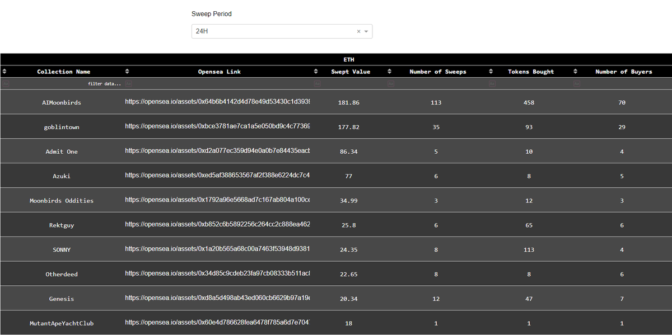Toggle case sensitivity for Collection Name filter
The image size is (672, 335).
6,83
